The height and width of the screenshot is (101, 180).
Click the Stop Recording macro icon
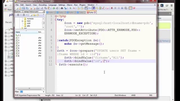coord(115,8)
